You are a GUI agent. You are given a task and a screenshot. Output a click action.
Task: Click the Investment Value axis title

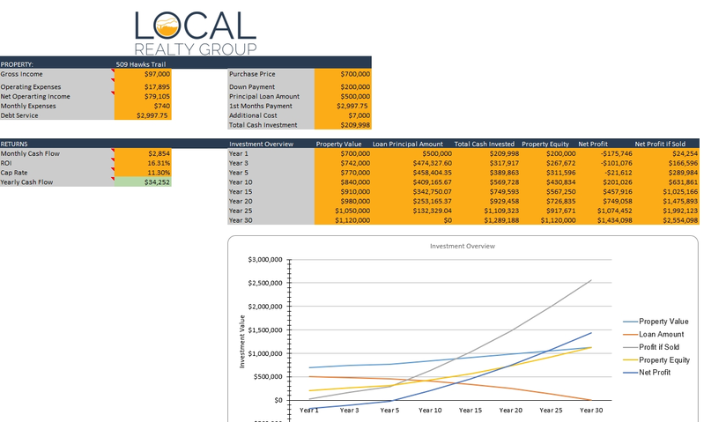pos(241,340)
